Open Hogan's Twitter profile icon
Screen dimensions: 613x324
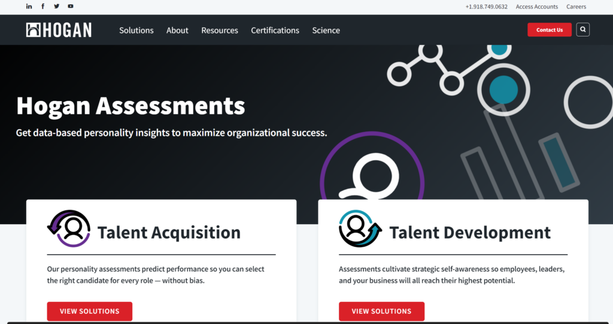(x=57, y=6)
